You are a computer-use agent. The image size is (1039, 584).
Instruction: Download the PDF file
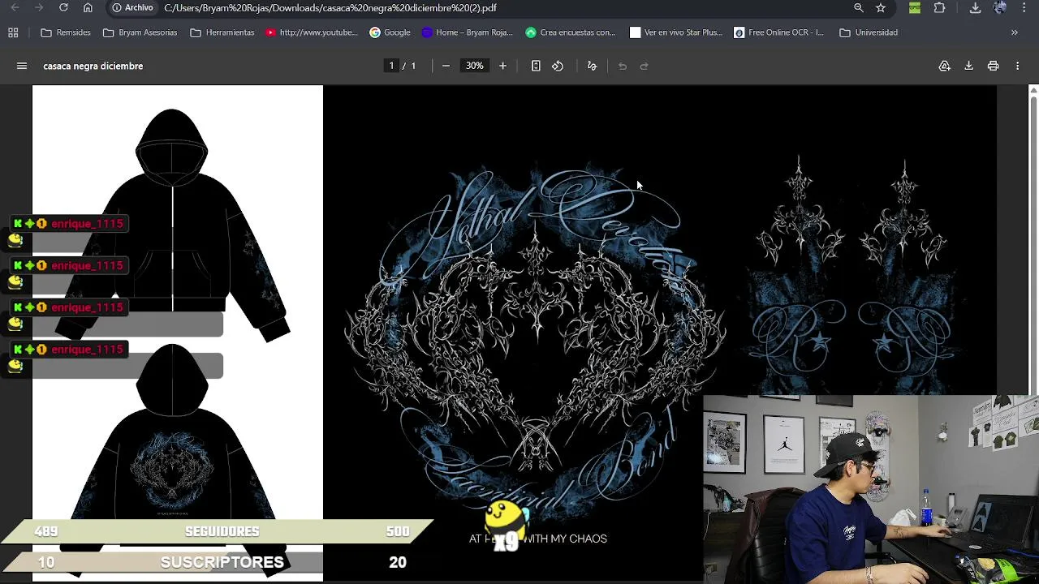[968, 66]
